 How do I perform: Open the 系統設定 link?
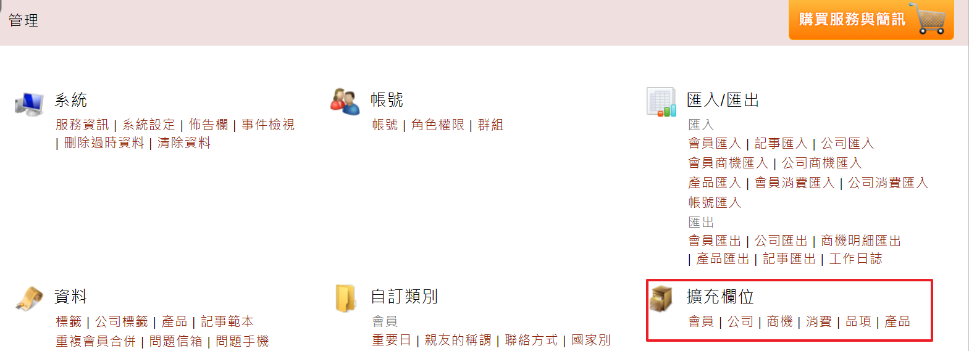click(x=149, y=125)
